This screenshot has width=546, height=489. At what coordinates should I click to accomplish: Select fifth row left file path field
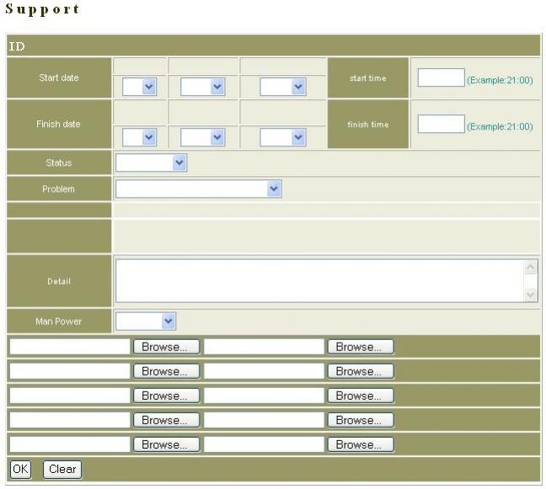click(70, 444)
